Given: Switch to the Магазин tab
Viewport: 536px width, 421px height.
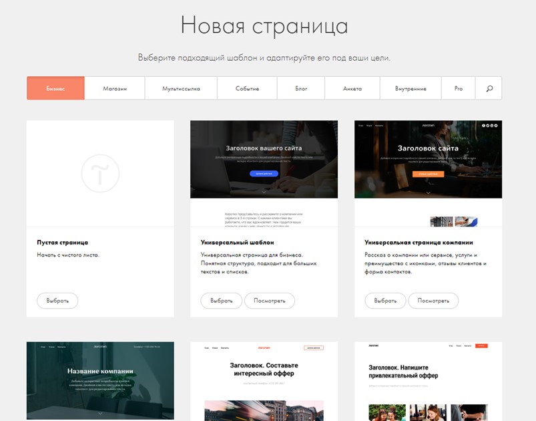Looking at the screenshot, I should 115,88.
